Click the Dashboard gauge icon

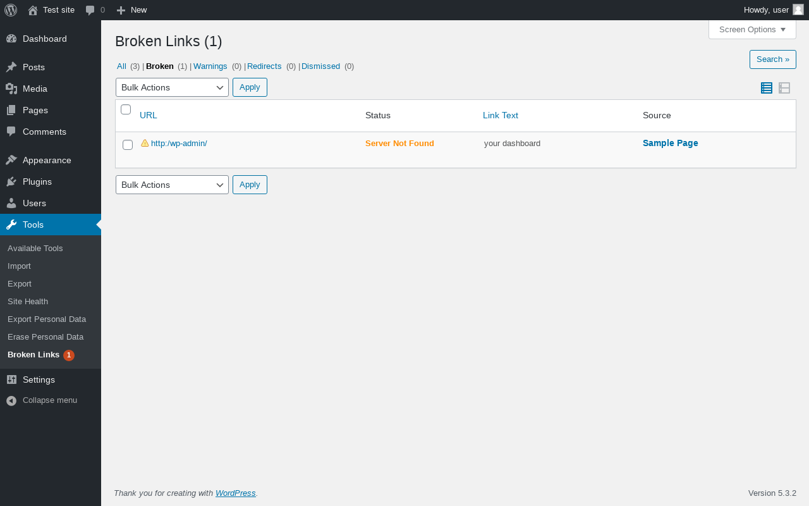point(11,39)
